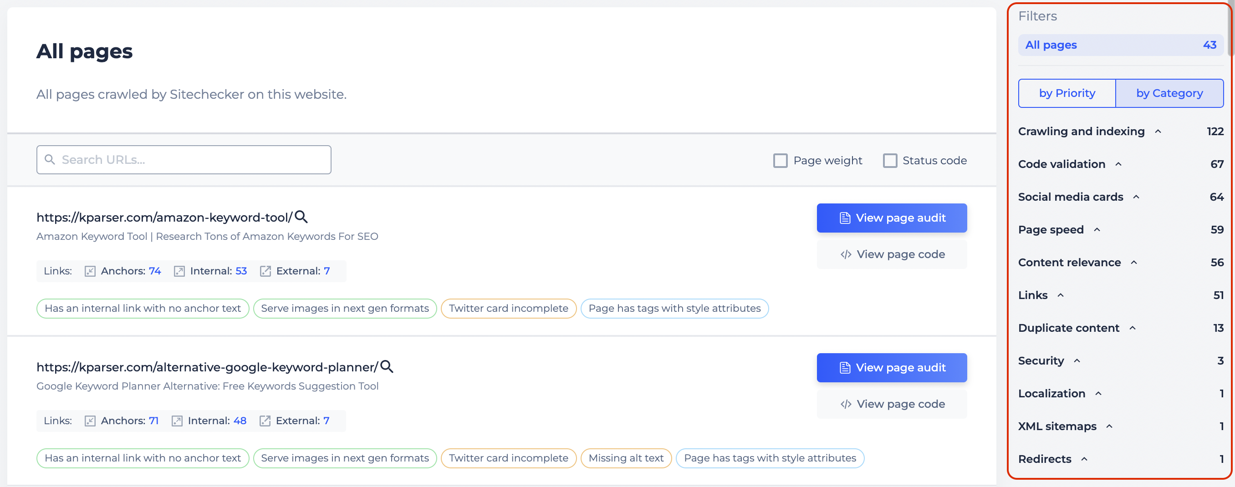Click Amazon Keyword Tool page title text

[207, 236]
